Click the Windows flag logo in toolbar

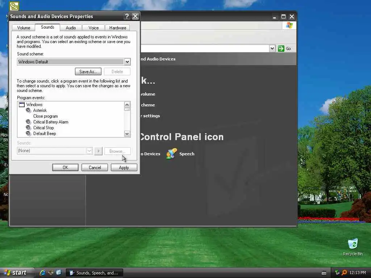point(289,25)
